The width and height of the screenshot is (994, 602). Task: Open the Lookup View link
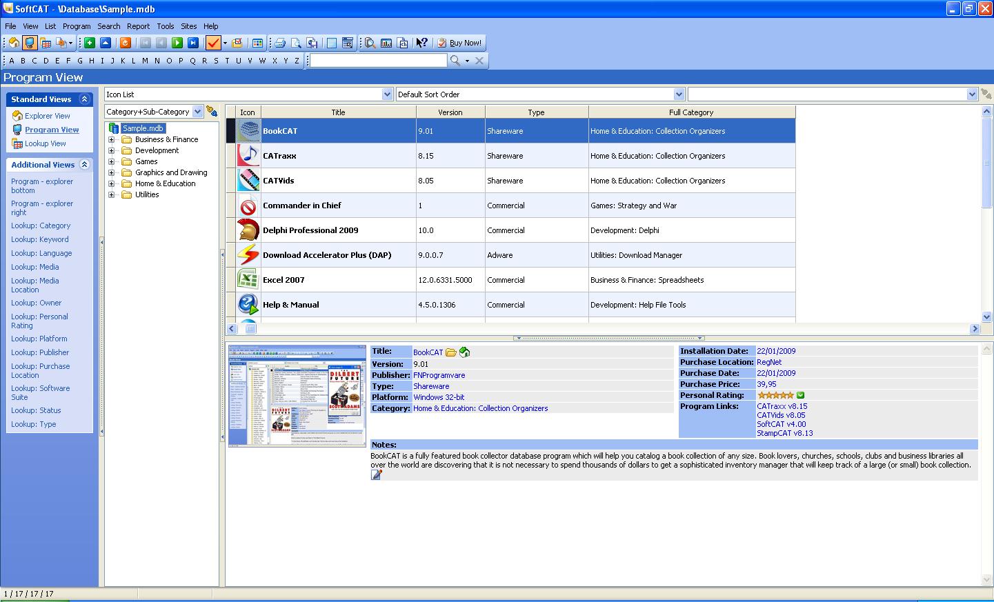46,143
